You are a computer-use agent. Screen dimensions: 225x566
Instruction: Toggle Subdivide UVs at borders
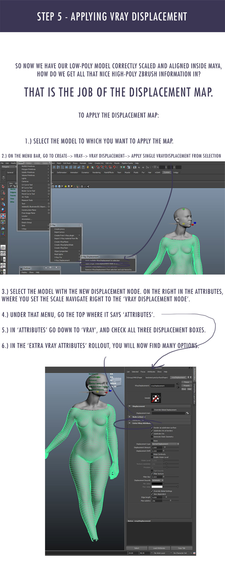pos(152,430)
